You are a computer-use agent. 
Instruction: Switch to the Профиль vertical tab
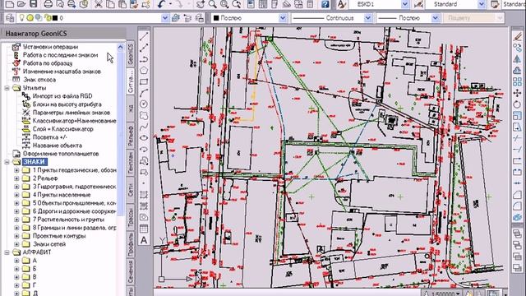point(131,244)
